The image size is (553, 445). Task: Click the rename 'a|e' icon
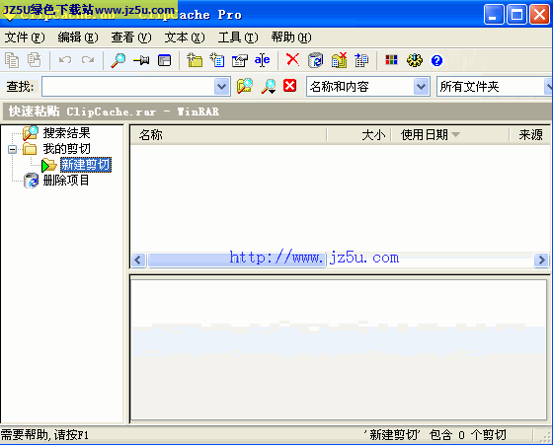coord(262,60)
